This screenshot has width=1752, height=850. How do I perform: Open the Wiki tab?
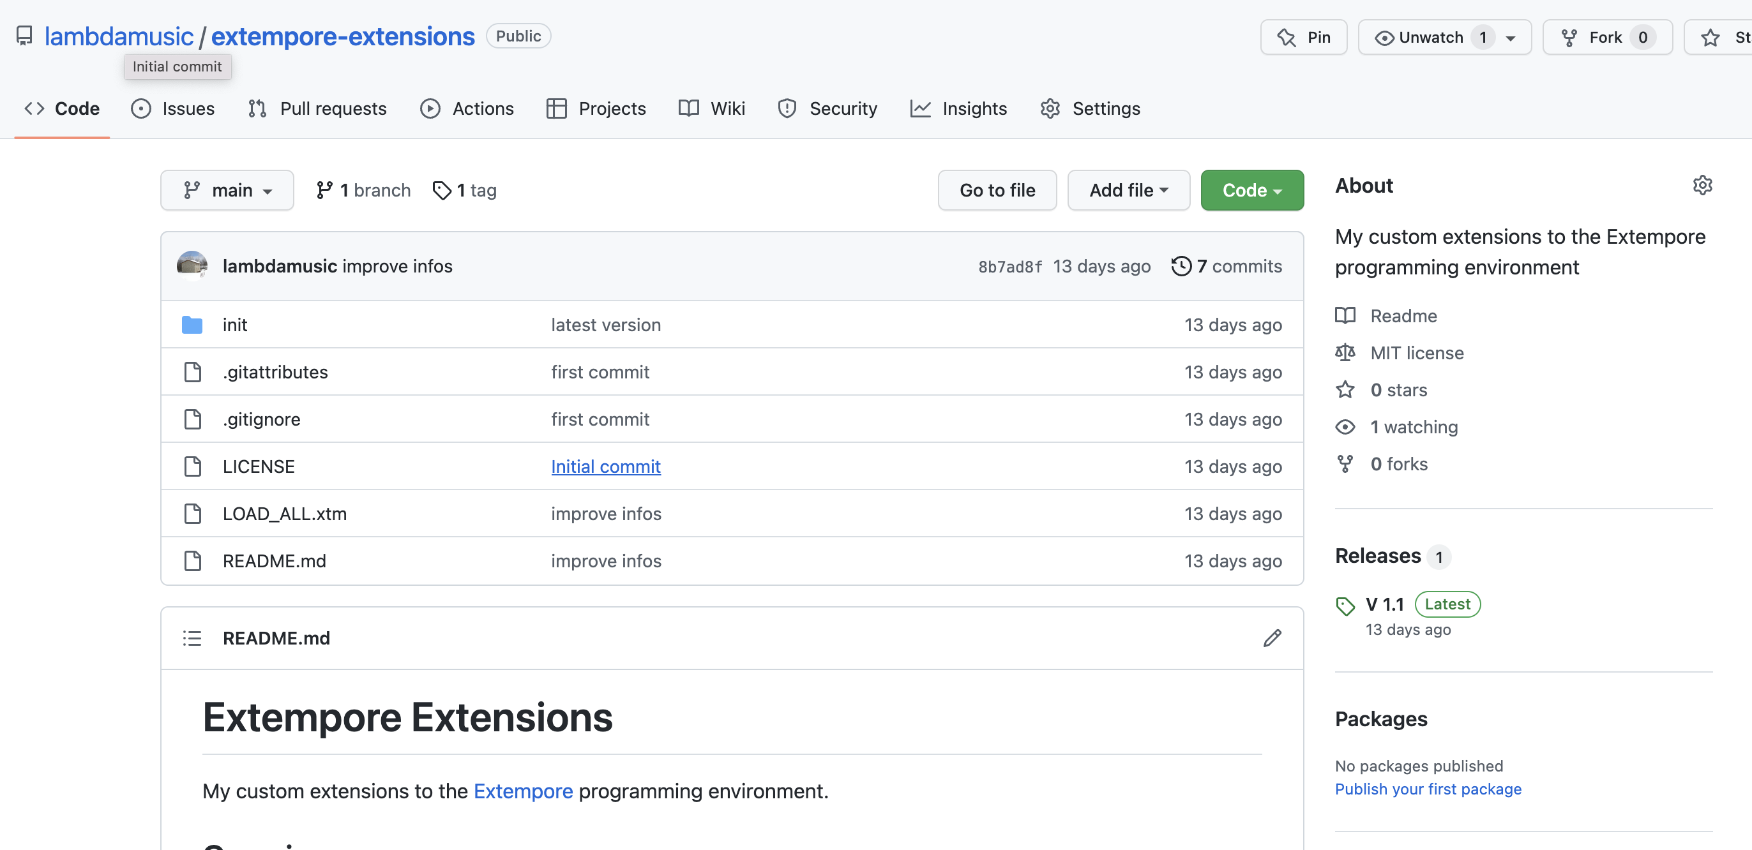[x=712, y=108]
